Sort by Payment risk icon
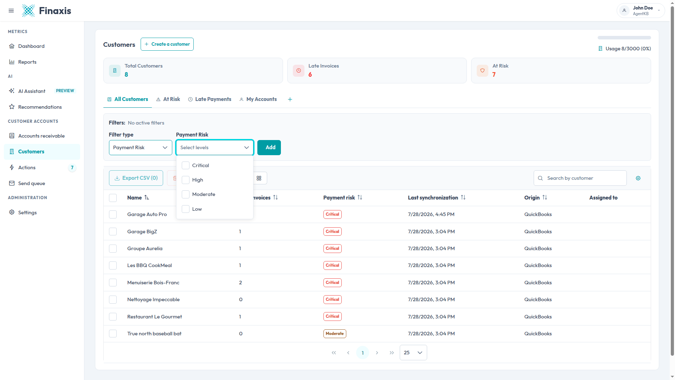This screenshot has width=675, height=380. point(360,198)
